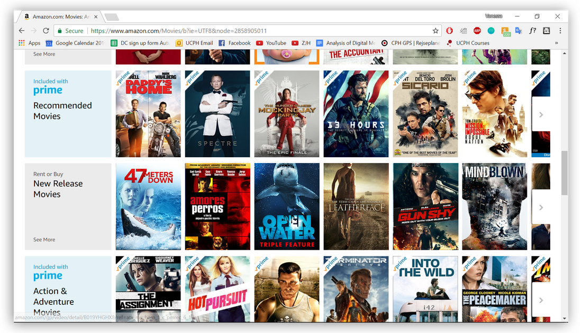Open the YouTube bookmark
This screenshot has height=333, width=582.
(271, 43)
